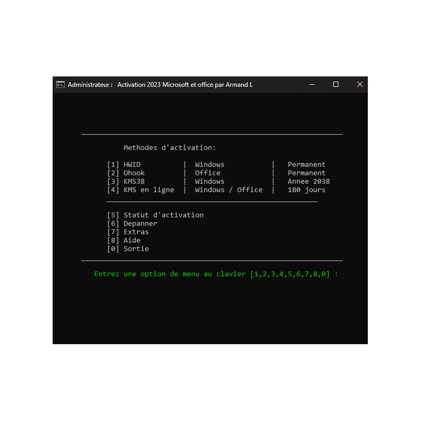The height and width of the screenshot is (421, 421).
Task: Click 'Office' in the Ohook row
Action: pyautogui.click(x=207, y=173)
